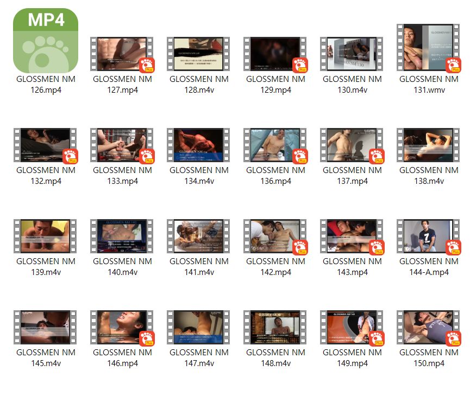Image resolution: width=470 pixels, height=403 pixels.
Task: Select the name text "GLOSSMEN NM 142.mp4"
Action: click(x=276, y=266)
